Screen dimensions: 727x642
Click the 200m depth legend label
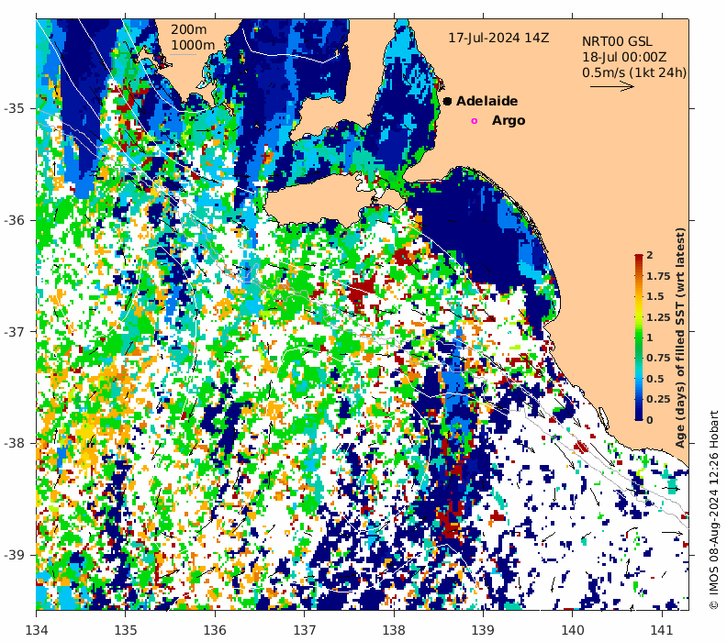point(189,29)
